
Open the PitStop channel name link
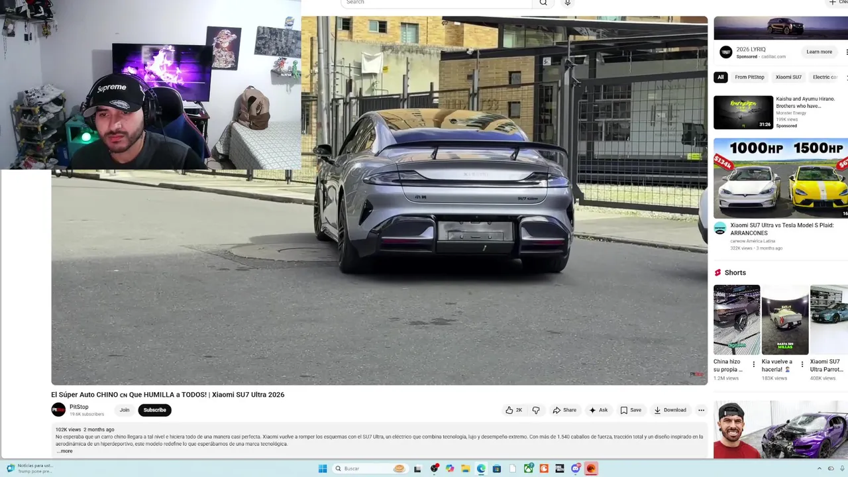[x=79, y=407]
